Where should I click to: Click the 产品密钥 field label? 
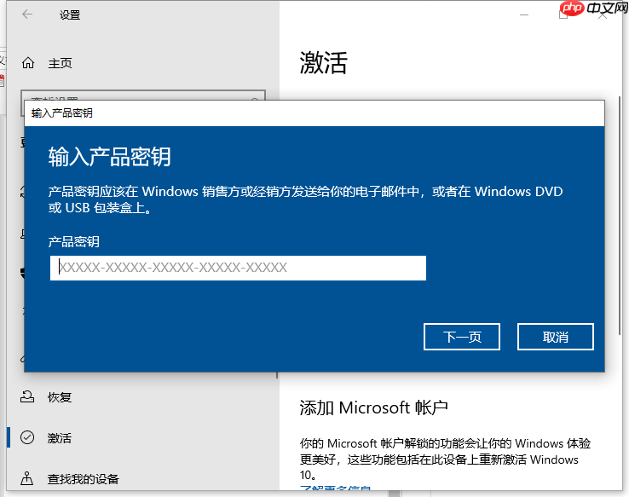coord(74,241)
